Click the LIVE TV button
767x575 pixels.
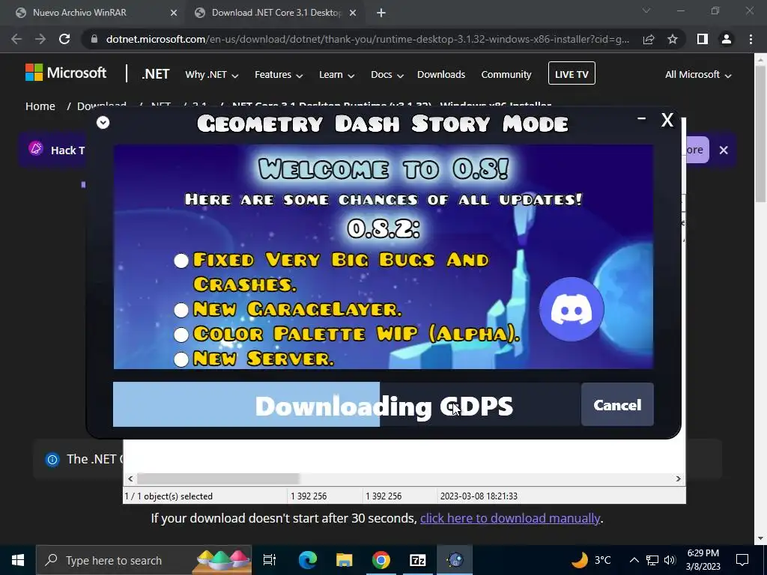click(x=572, y=73)
